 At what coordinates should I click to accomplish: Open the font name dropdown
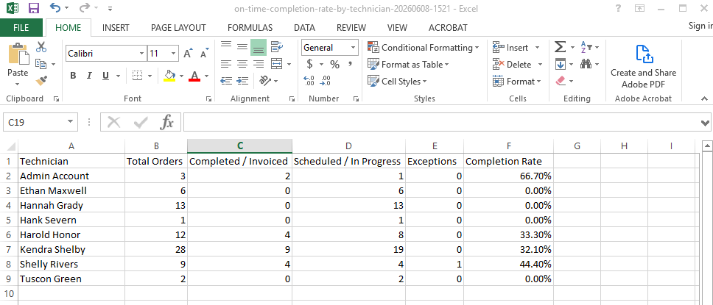(142, 54)
